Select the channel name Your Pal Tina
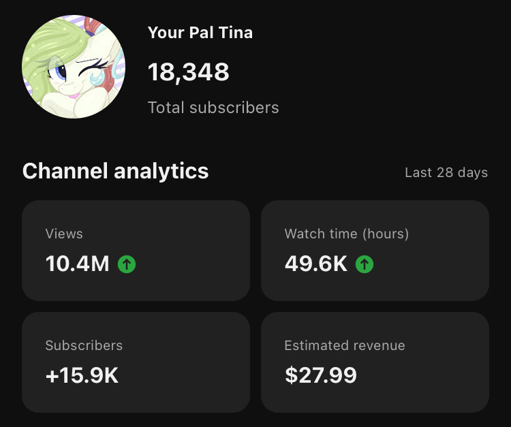 200,33
